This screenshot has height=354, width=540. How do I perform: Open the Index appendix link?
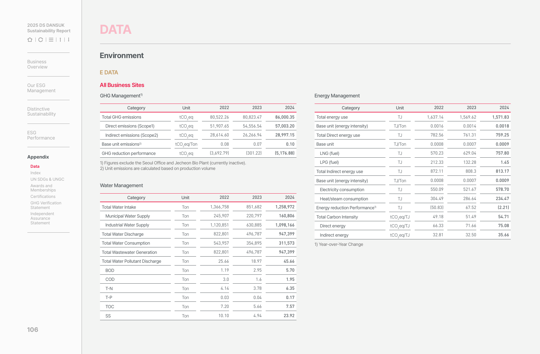point(35,173)
